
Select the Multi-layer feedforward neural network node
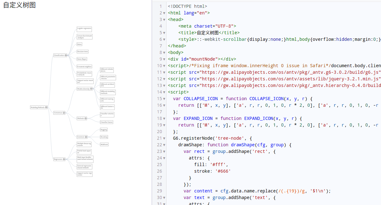[x=85, y=159]
